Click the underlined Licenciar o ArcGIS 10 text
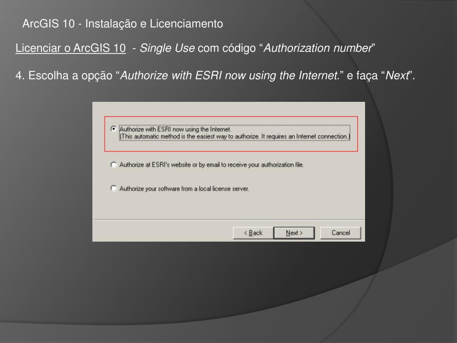 tap(71, 48)
